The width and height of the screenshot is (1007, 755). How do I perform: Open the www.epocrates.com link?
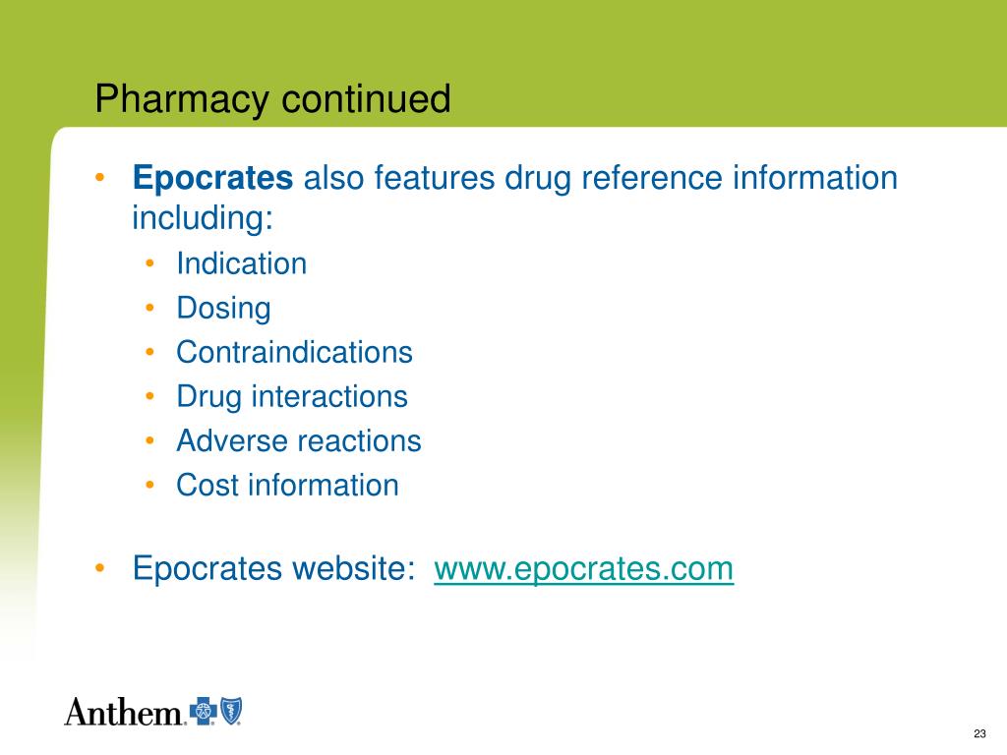(x=583, y=569)
